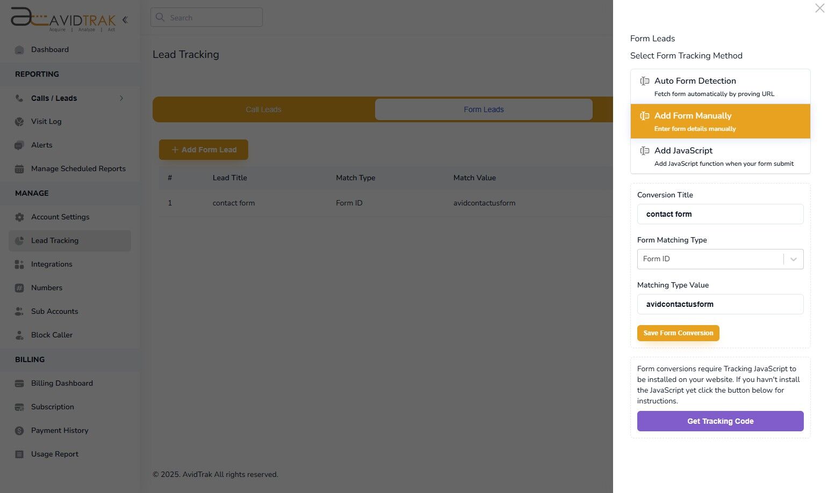Click the Alerts chat icon
This screenshot has height=493, width=828.
tap(19, 145)
